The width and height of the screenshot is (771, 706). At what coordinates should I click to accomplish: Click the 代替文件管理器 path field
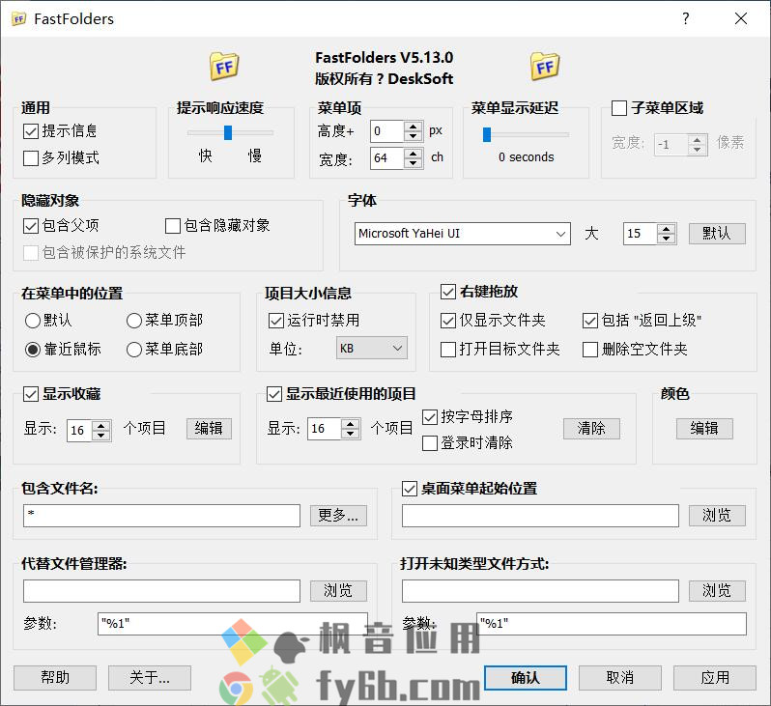click(x=161, y=591)
